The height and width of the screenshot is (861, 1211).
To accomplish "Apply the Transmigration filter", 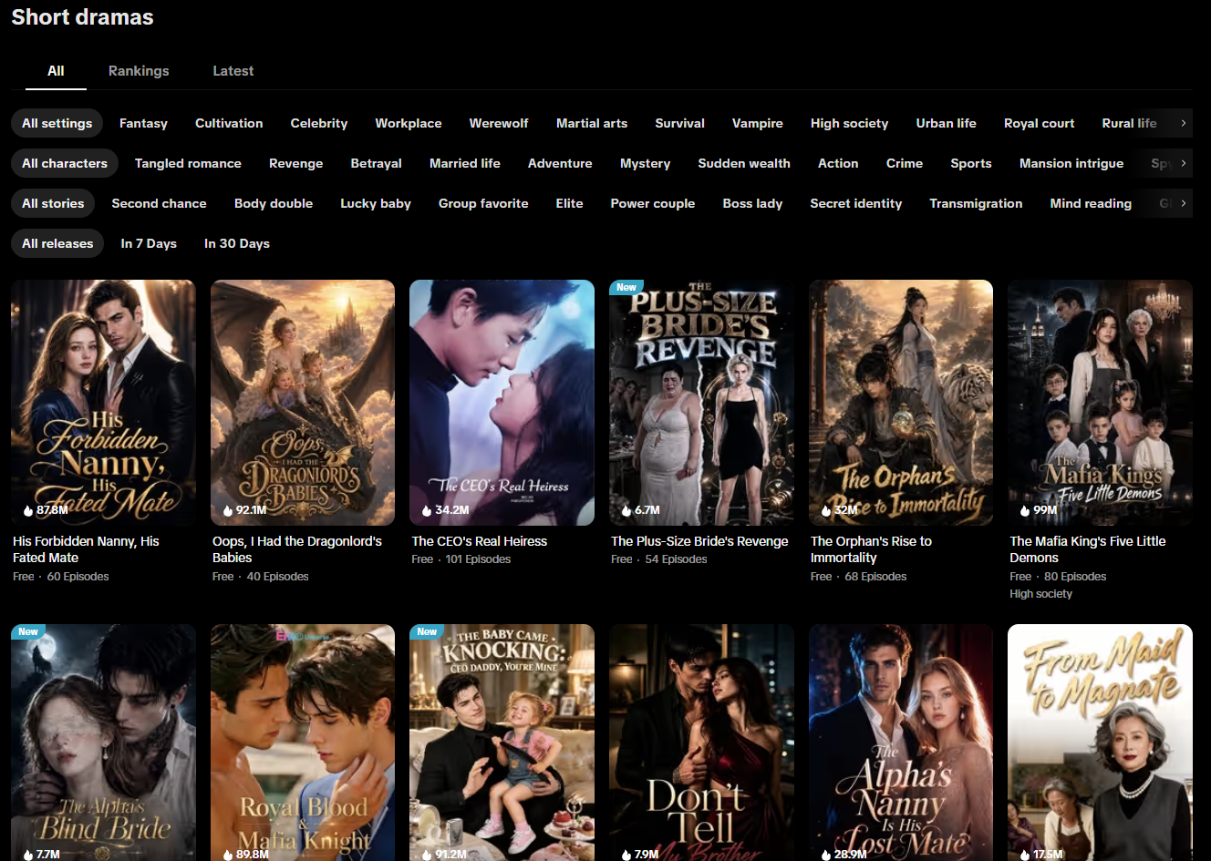I will (x=977, y=203).
